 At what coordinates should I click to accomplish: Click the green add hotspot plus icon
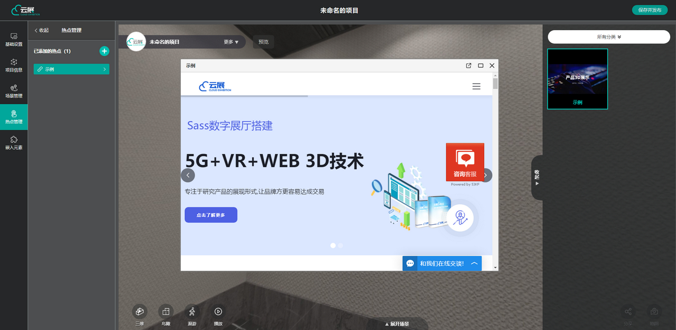coord(104,51)
